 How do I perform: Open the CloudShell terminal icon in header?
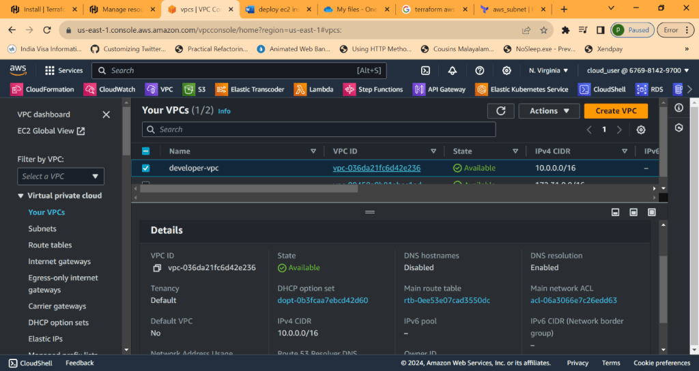[425, 70]
